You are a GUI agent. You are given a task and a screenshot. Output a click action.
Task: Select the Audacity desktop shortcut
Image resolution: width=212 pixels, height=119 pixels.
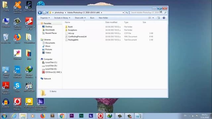coord(6,103)
